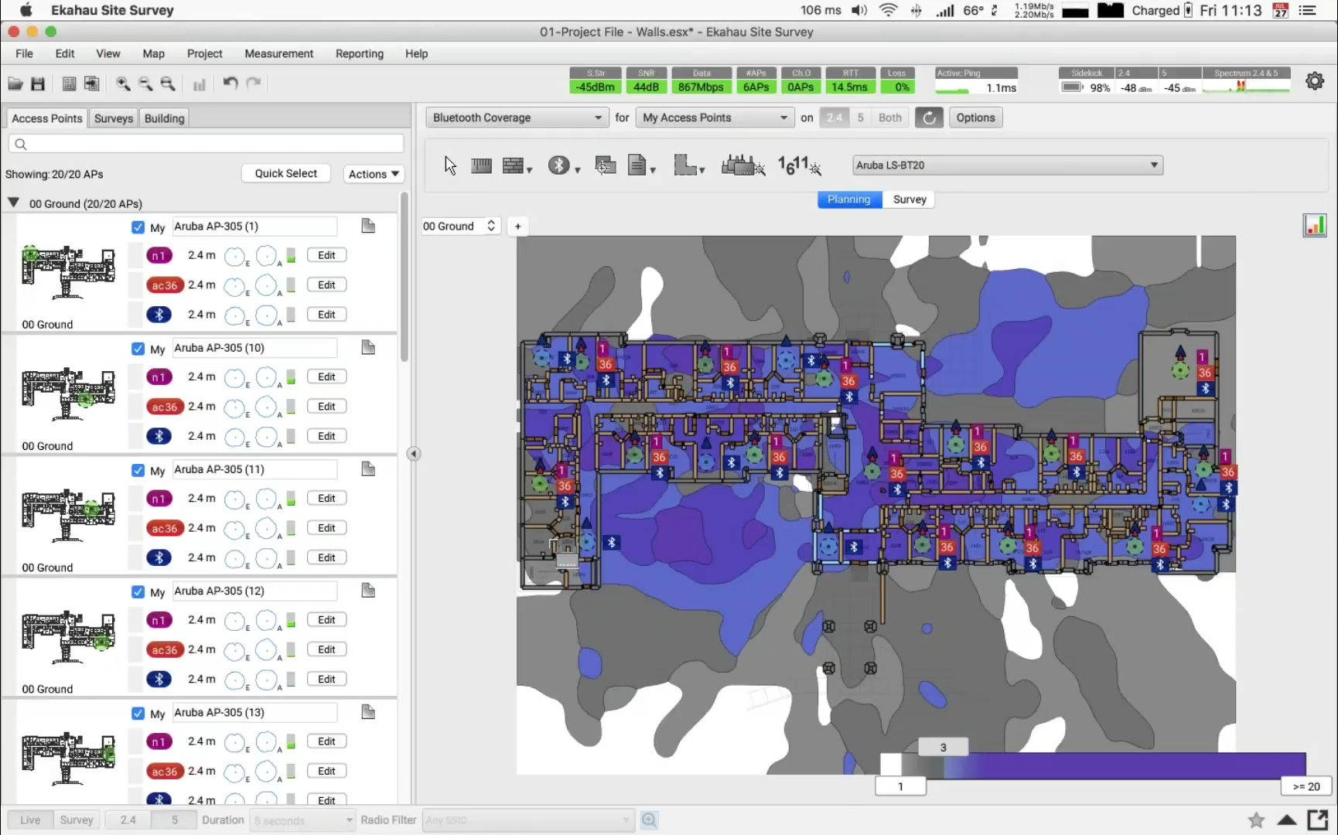
Task: Click the AP list vertical scrollbar
Action: coord(404,278)
